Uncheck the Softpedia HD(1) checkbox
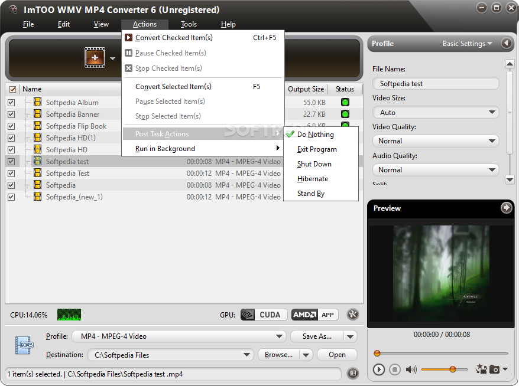Viewport: 519px width, 386px height. click(11, 138)
